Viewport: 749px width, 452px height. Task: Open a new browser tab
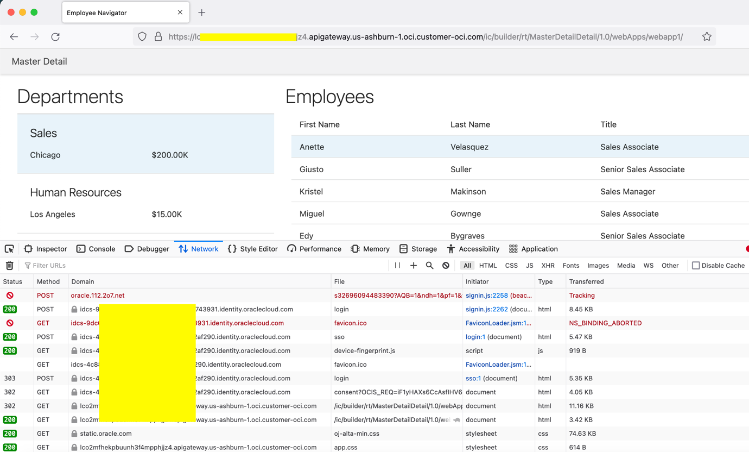pos(202,12)
